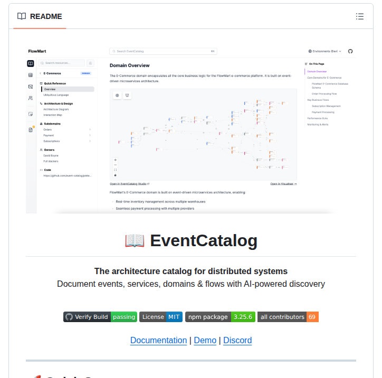Click the zoom-in plus on diagram
This screenshot has width=382, height=378.
[x=116, y=160]
